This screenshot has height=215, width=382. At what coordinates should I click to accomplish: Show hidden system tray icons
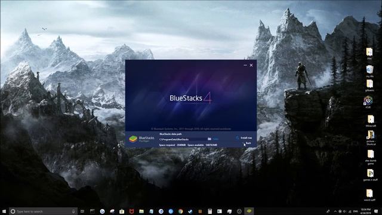tap(335, 211)
